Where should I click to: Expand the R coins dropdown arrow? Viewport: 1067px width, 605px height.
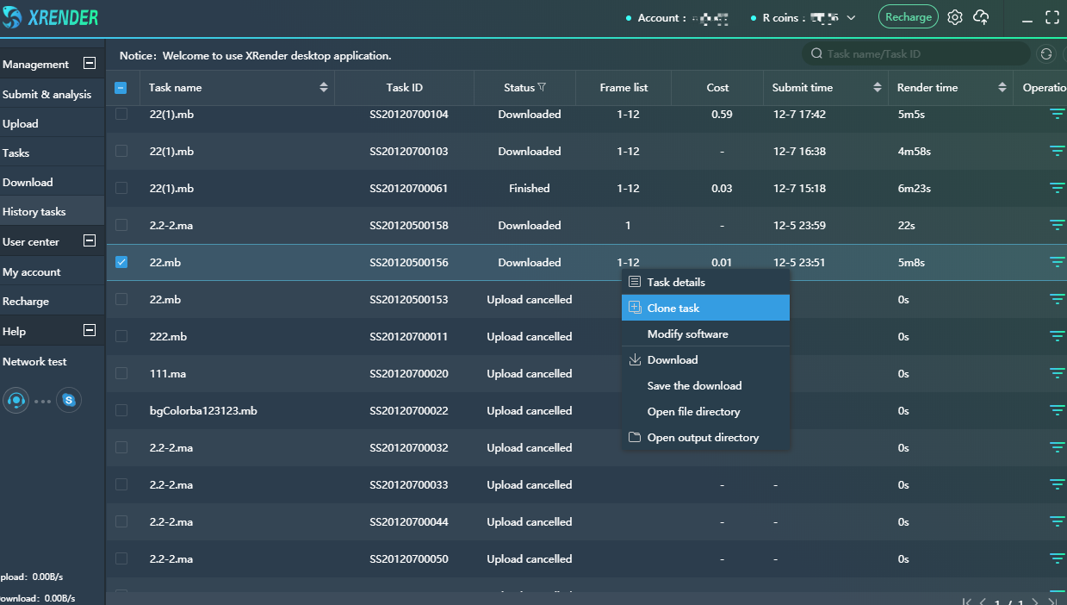tap(851, 18)
